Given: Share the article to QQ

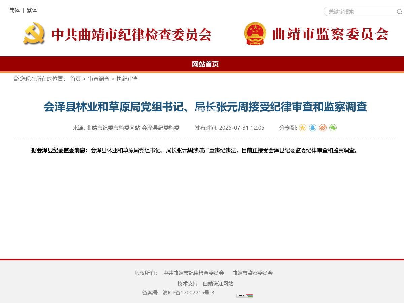Looking at the screenshot, I should (x=313, y=128).
